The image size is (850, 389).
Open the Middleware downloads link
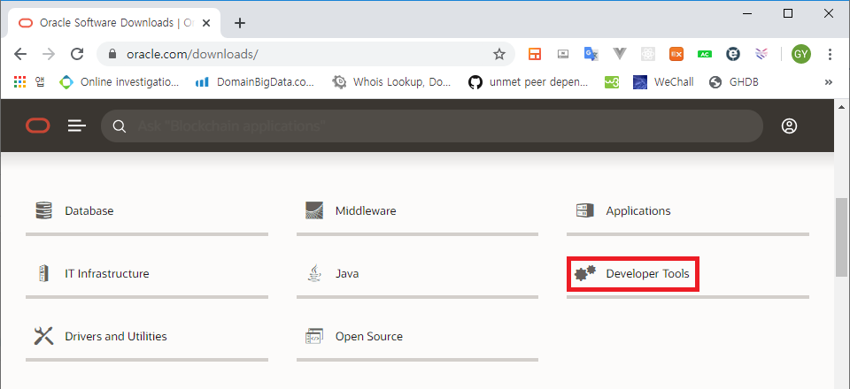tap(366, 210)
